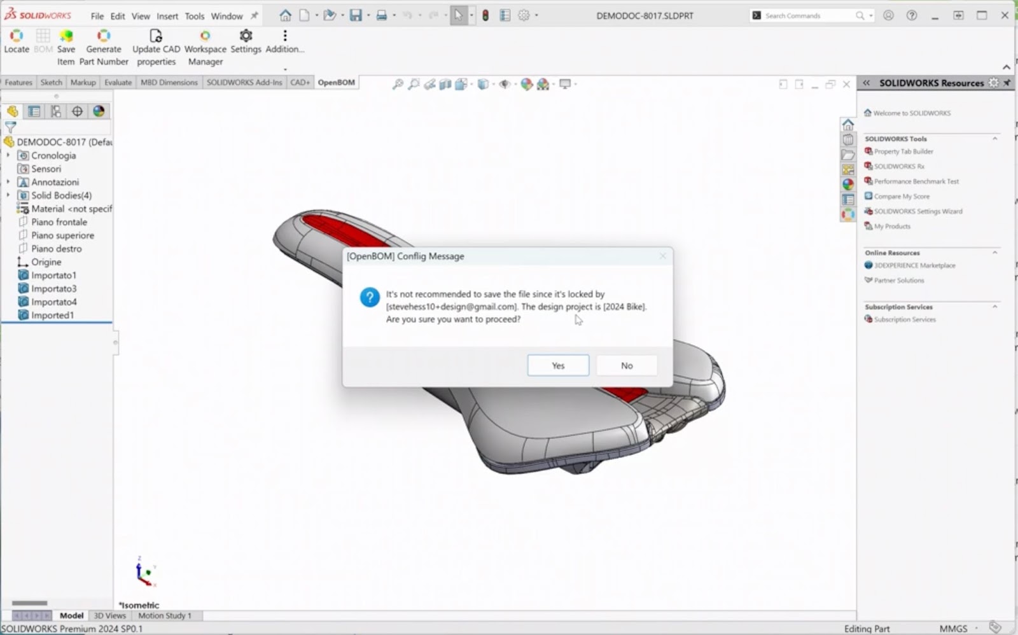This screenshot has height=635, width=1018.
Task: Select the DisplayManager color sphere tab
Action: 99,111
